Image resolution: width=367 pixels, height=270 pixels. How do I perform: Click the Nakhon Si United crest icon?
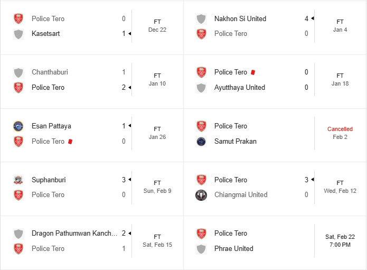coord(201,18)
